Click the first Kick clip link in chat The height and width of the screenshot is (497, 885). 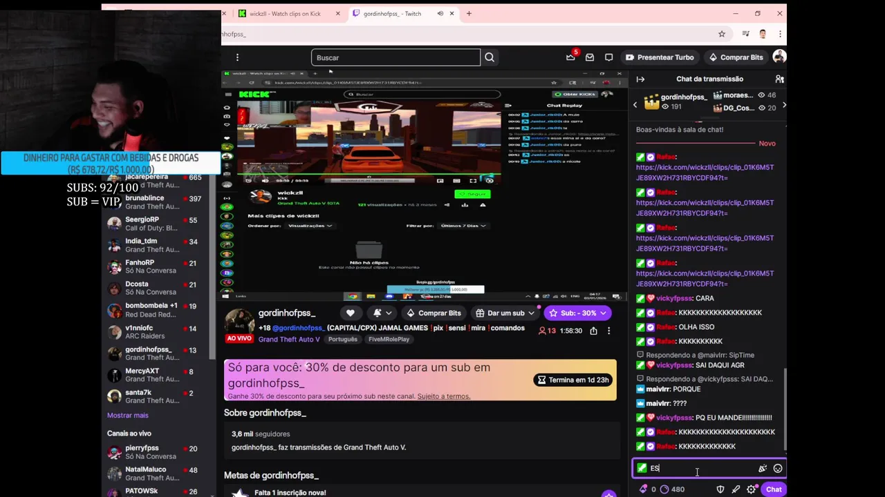coord(705,173)
